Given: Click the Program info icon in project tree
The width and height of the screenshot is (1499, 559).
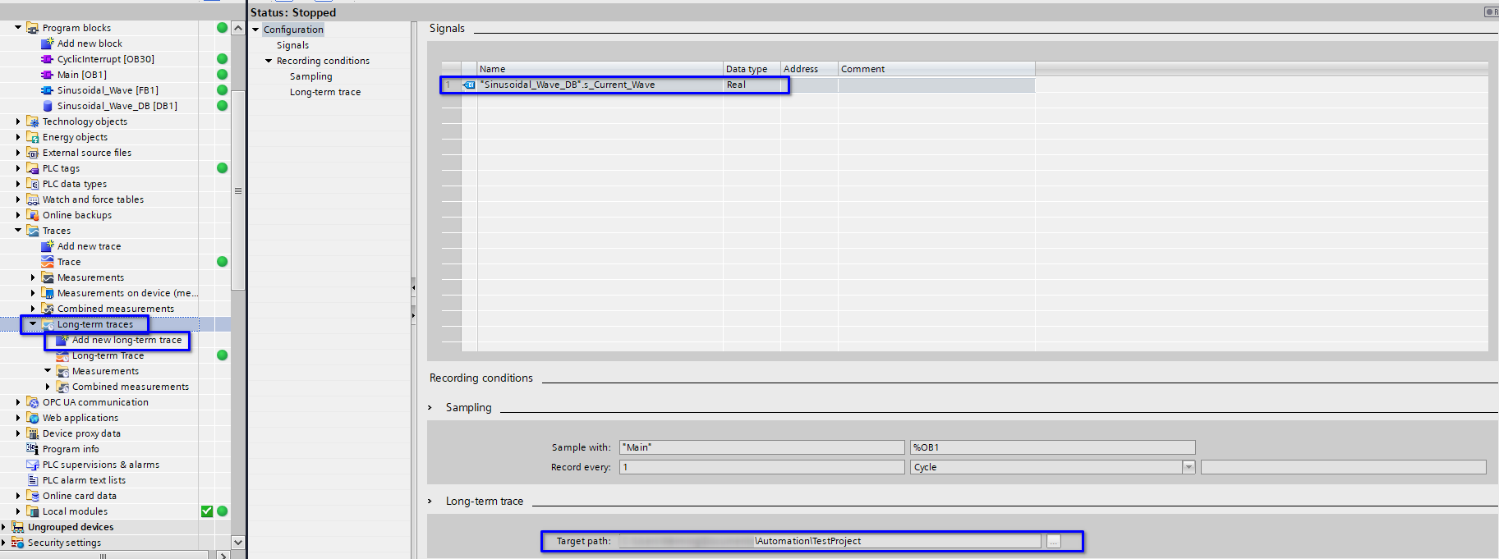Looking at the screenshot, I should (33, 449).
